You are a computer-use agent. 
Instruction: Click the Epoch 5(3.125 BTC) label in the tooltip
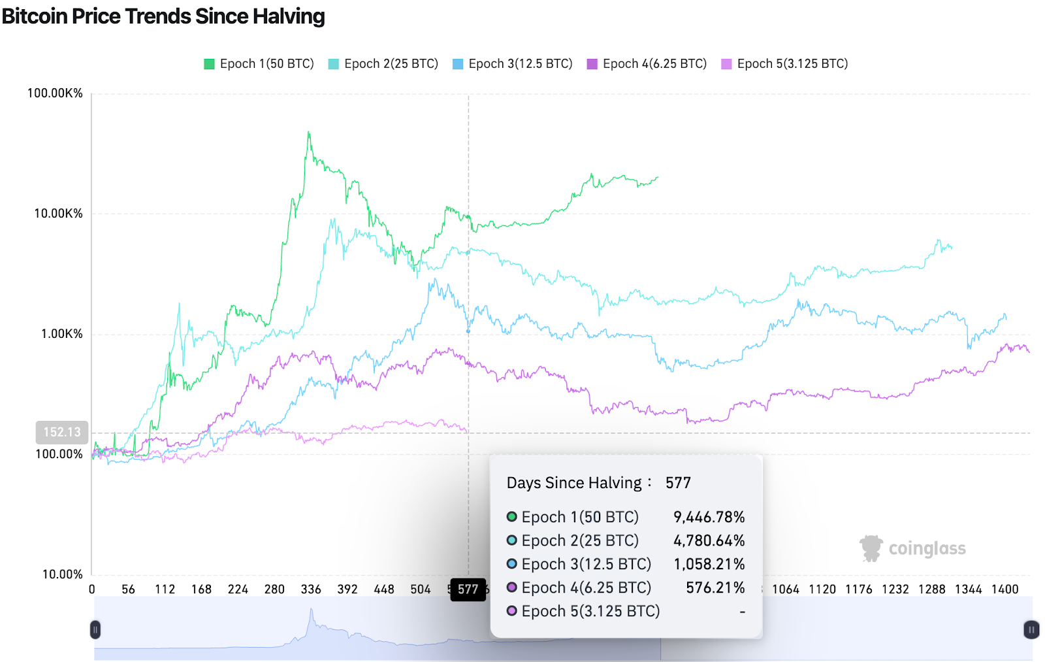pyautogui.click(x=590, y=611)
